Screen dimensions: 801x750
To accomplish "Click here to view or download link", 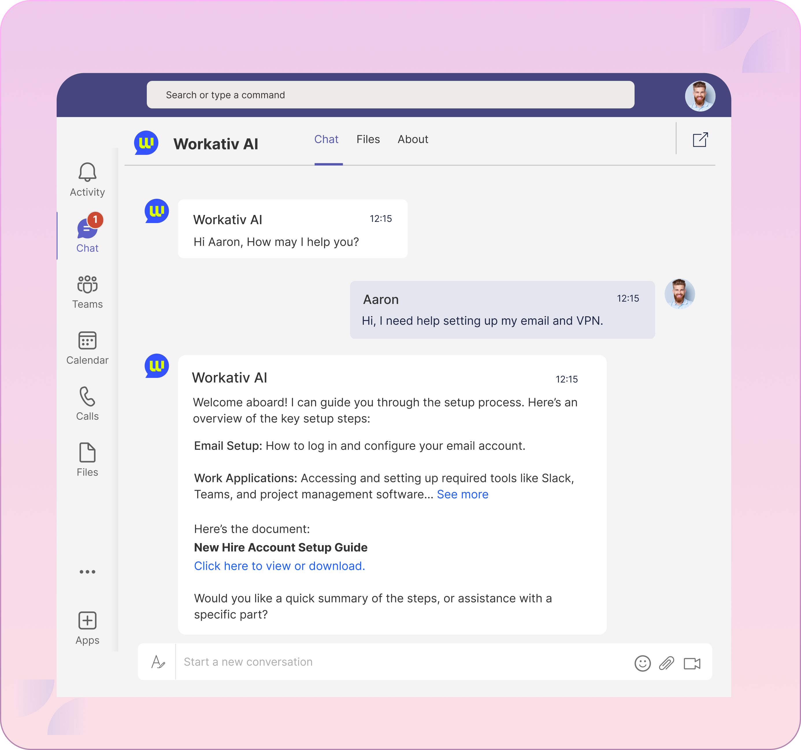I will (279, 566).
